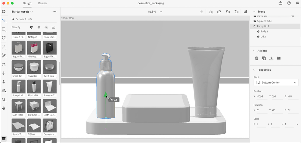This screenshot has width=301, height=143.
Task: Toggle the Models filter cube icon
Action: pos(32,27)
